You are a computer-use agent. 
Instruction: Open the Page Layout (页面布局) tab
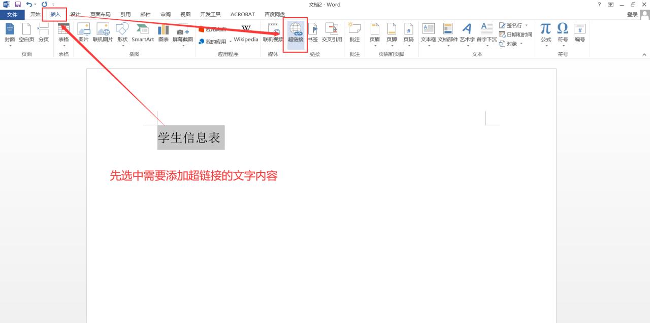tap(101, 15)
